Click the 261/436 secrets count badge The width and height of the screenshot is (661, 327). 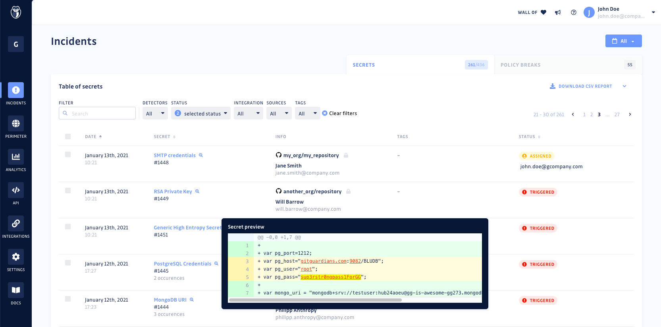(476, 65)
